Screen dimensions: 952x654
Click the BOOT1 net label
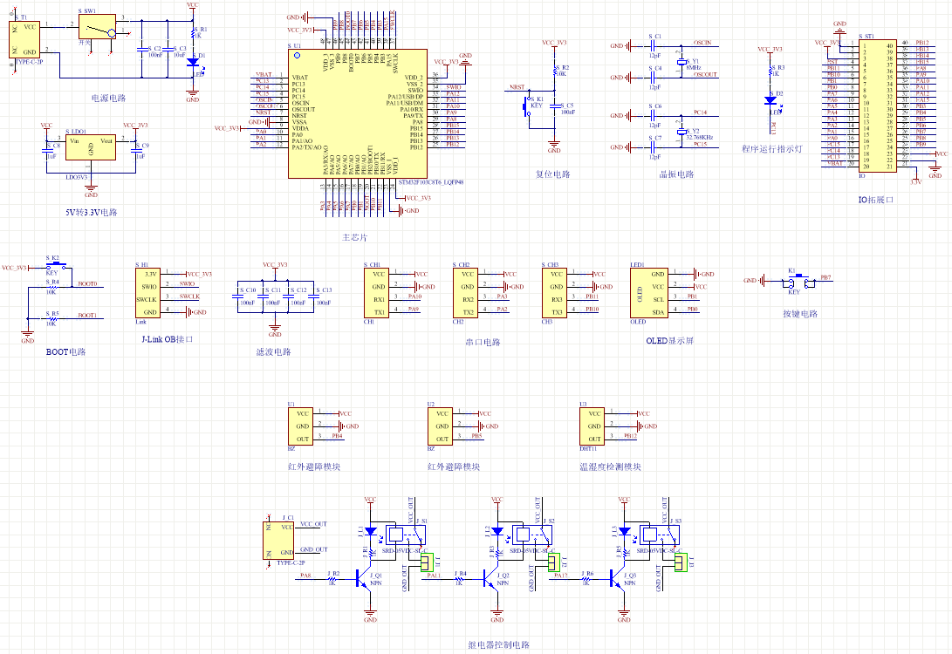click(87, 316)
